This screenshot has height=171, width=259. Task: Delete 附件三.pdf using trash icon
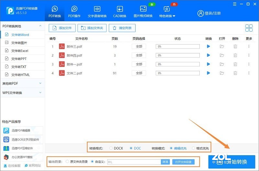pos(235,46)
